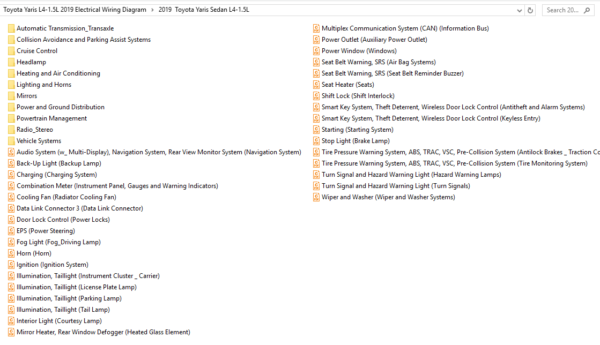
Task: Select Power and Ground Distribution folder name
Action: (61, 107)
